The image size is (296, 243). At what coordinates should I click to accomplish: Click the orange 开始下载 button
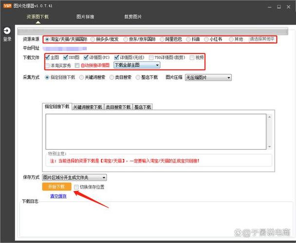(56, 187)
